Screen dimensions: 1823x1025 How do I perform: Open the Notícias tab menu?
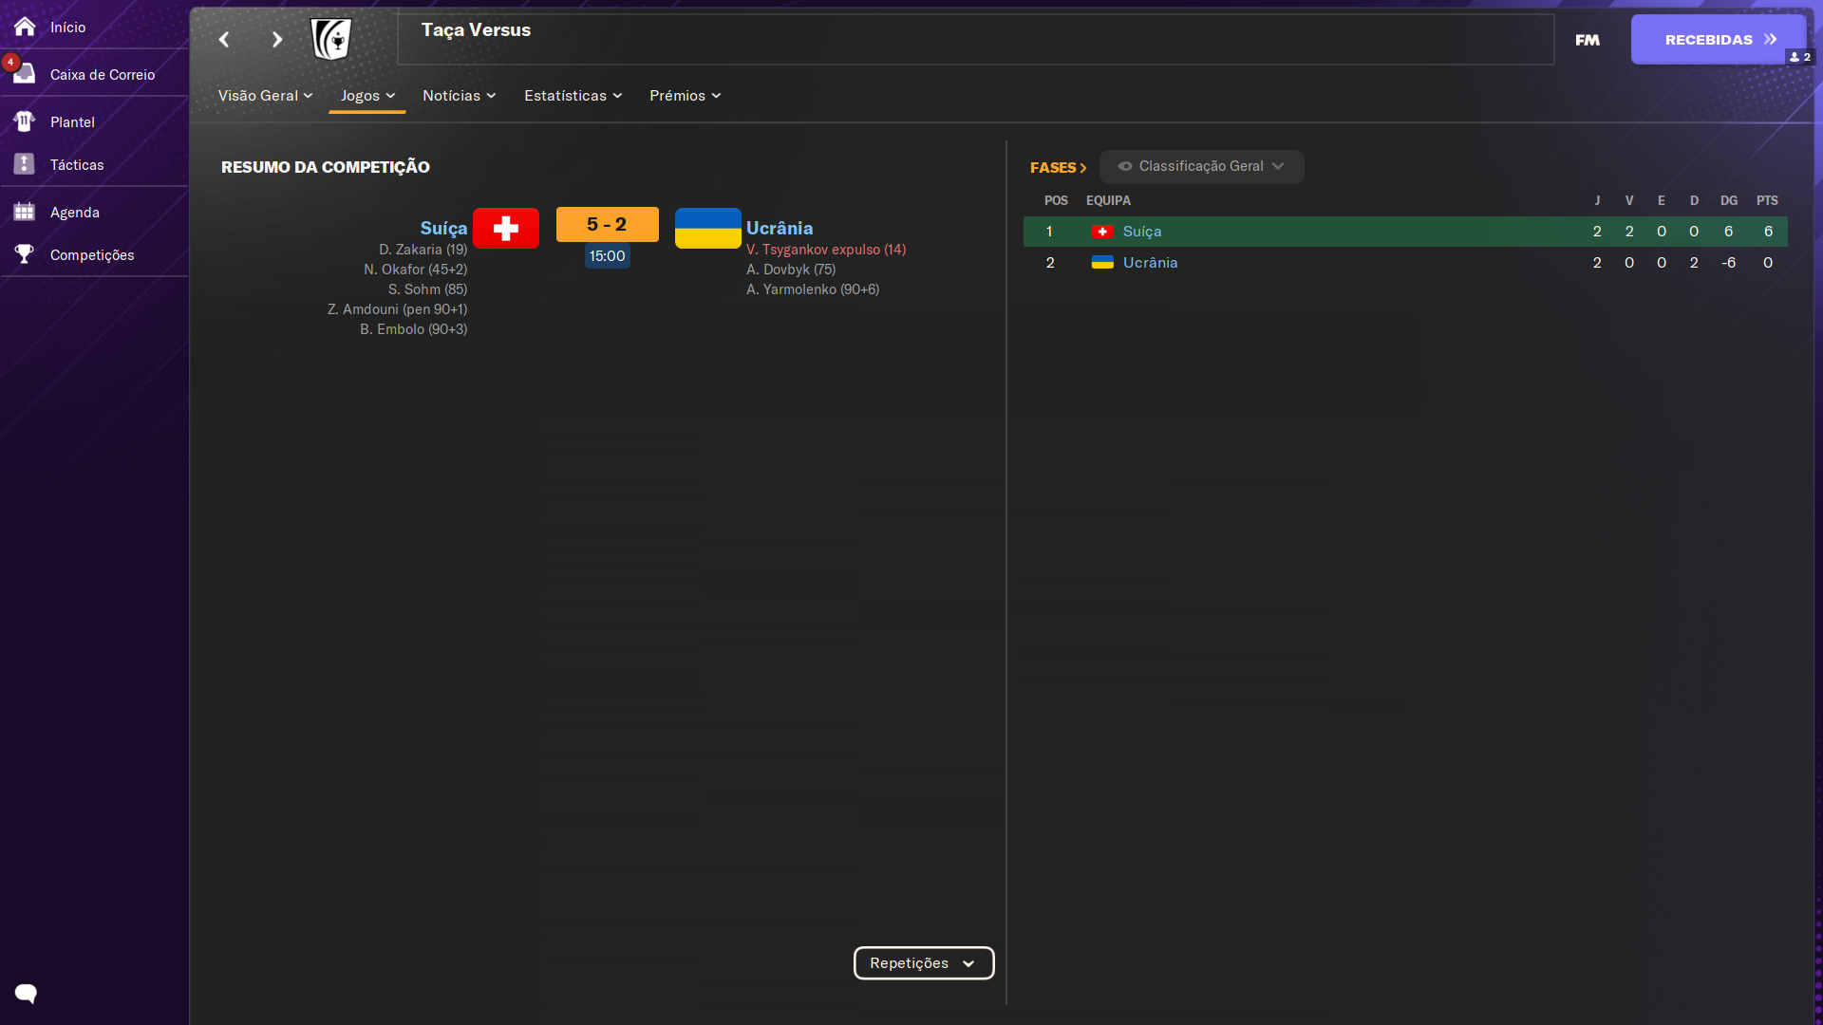[459, 95]
